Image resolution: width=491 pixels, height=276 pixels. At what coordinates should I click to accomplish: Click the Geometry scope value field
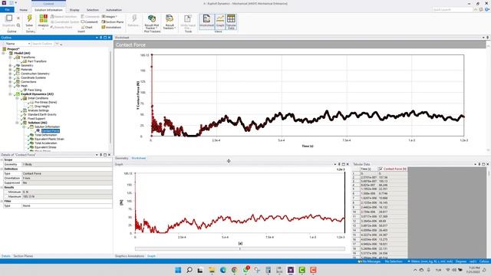(67, 164)
